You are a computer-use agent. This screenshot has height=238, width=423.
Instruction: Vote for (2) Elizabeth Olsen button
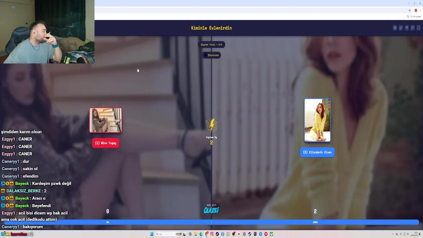click(317, 152)
